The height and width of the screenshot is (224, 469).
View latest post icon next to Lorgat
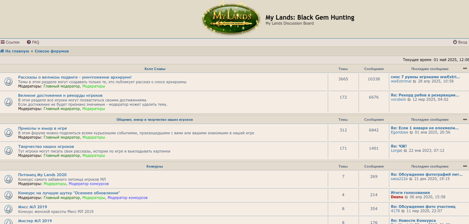(x=405, y=151)
